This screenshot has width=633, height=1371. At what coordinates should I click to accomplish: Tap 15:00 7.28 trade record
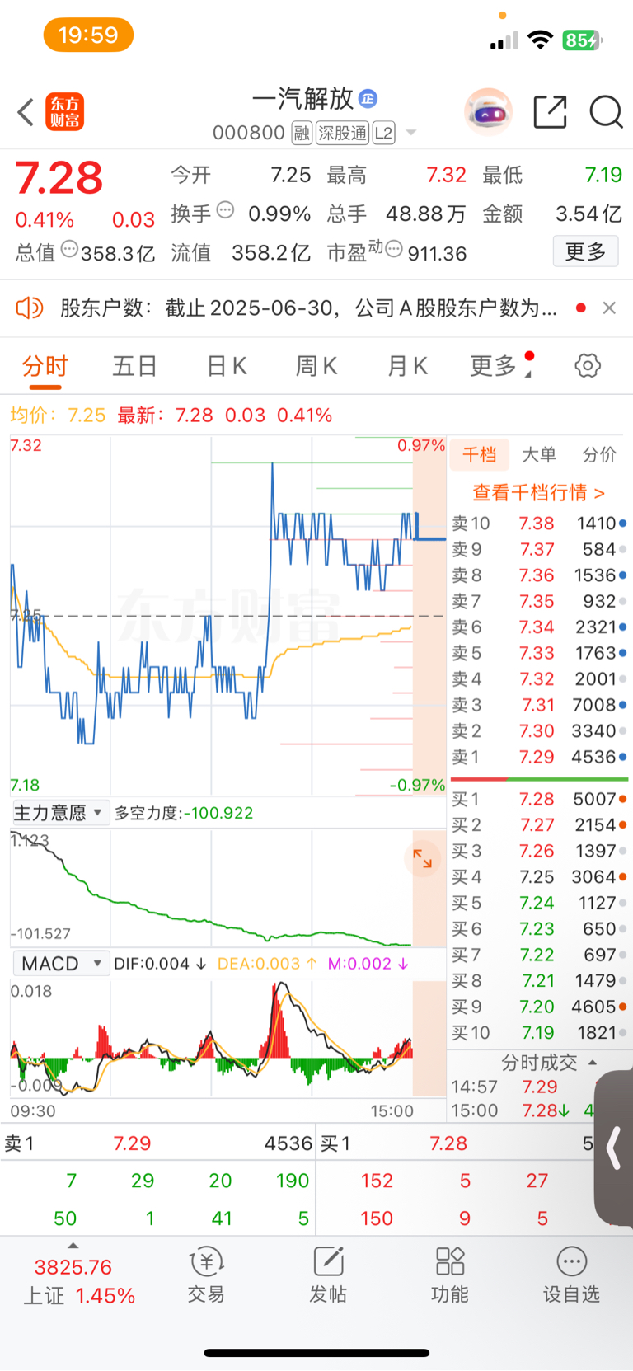click(522, 1110)
